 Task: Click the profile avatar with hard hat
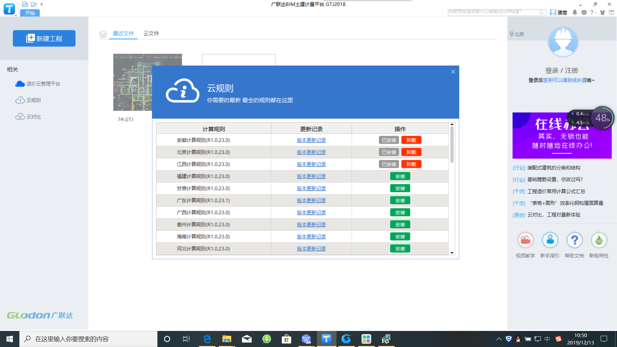pos(563,42)
